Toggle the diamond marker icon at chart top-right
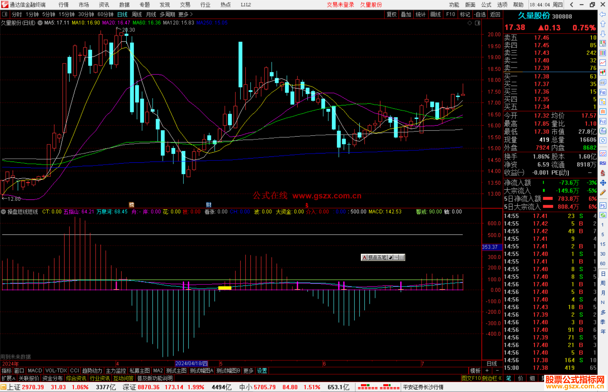This screenshot has height=392, width=608. click(x=470, y=23)
